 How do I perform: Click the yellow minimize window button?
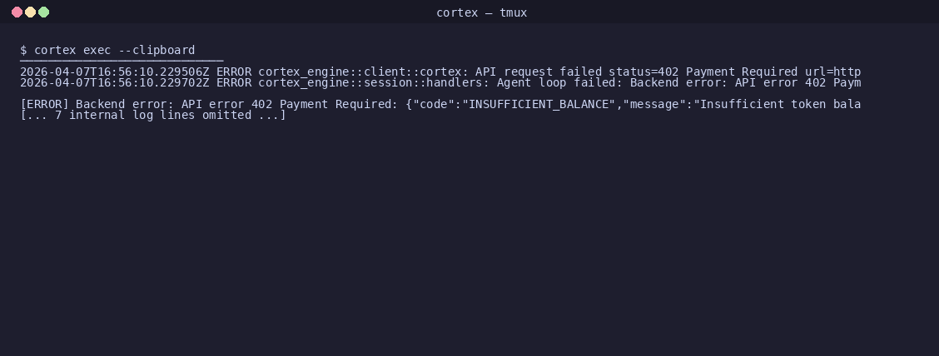30,12
